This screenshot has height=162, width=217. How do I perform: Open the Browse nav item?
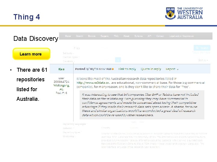92,36
